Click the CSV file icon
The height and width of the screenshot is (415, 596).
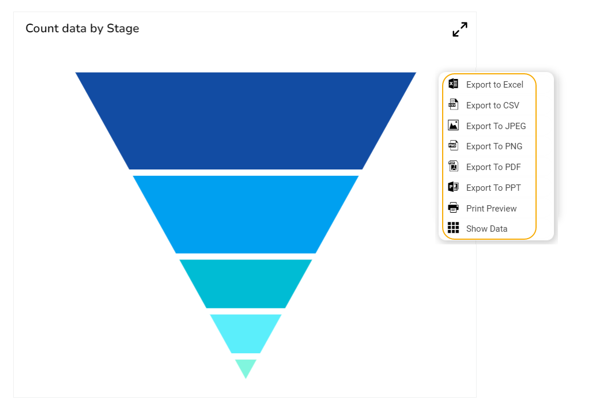pos(454,105)
